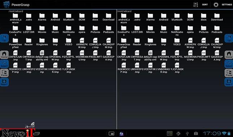Screen dimensions: 233x137
Task: Go Up one folder in the right pane
Action: point(229,38)
